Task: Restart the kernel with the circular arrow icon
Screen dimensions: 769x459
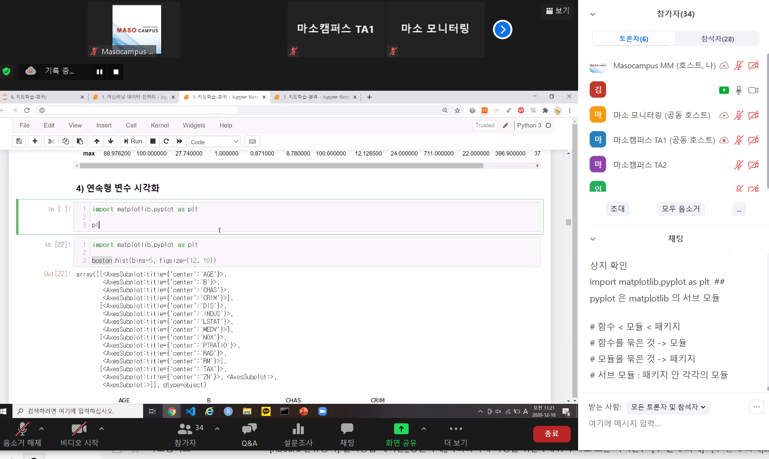Action: tap(166, 141)
